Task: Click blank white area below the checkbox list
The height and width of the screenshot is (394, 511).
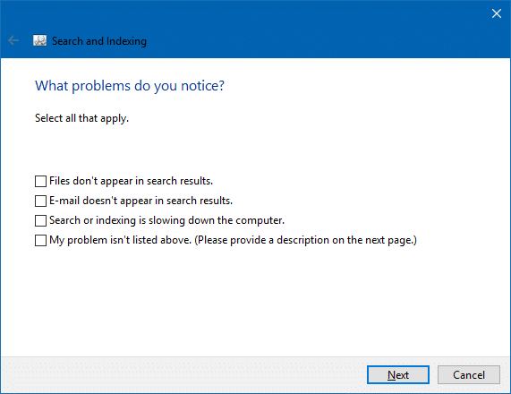Action: click(254, 300)
